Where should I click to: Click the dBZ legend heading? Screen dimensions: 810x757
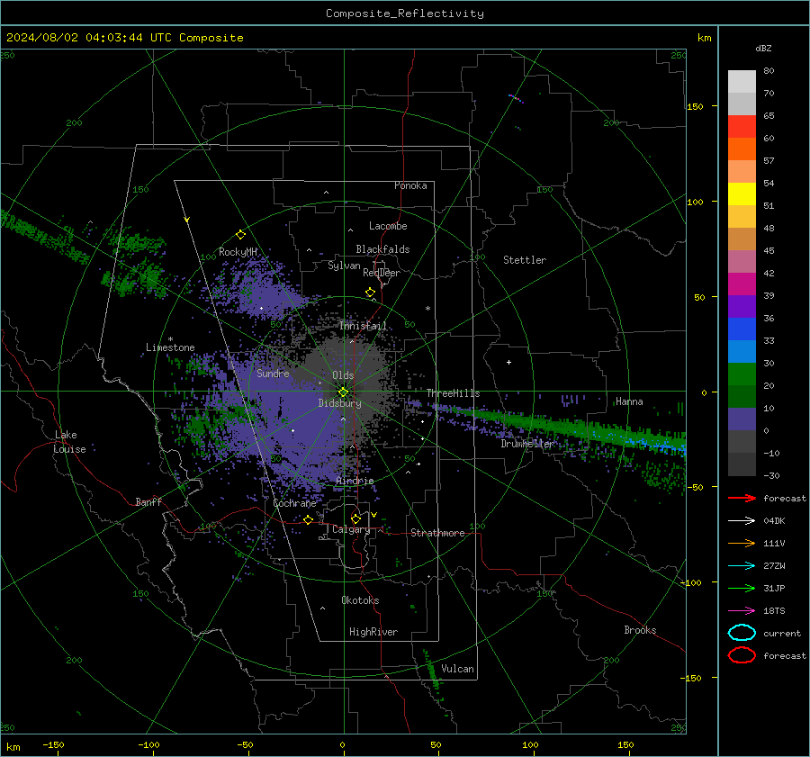click(763, 48)
